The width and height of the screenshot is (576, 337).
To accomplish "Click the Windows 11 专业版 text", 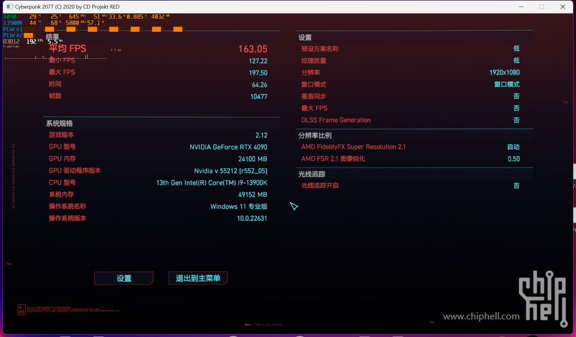I will pyautogui.click(x=239, y=206).
